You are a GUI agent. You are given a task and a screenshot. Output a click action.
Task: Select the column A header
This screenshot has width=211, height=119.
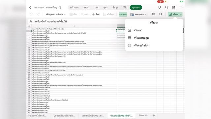[74, 26]
